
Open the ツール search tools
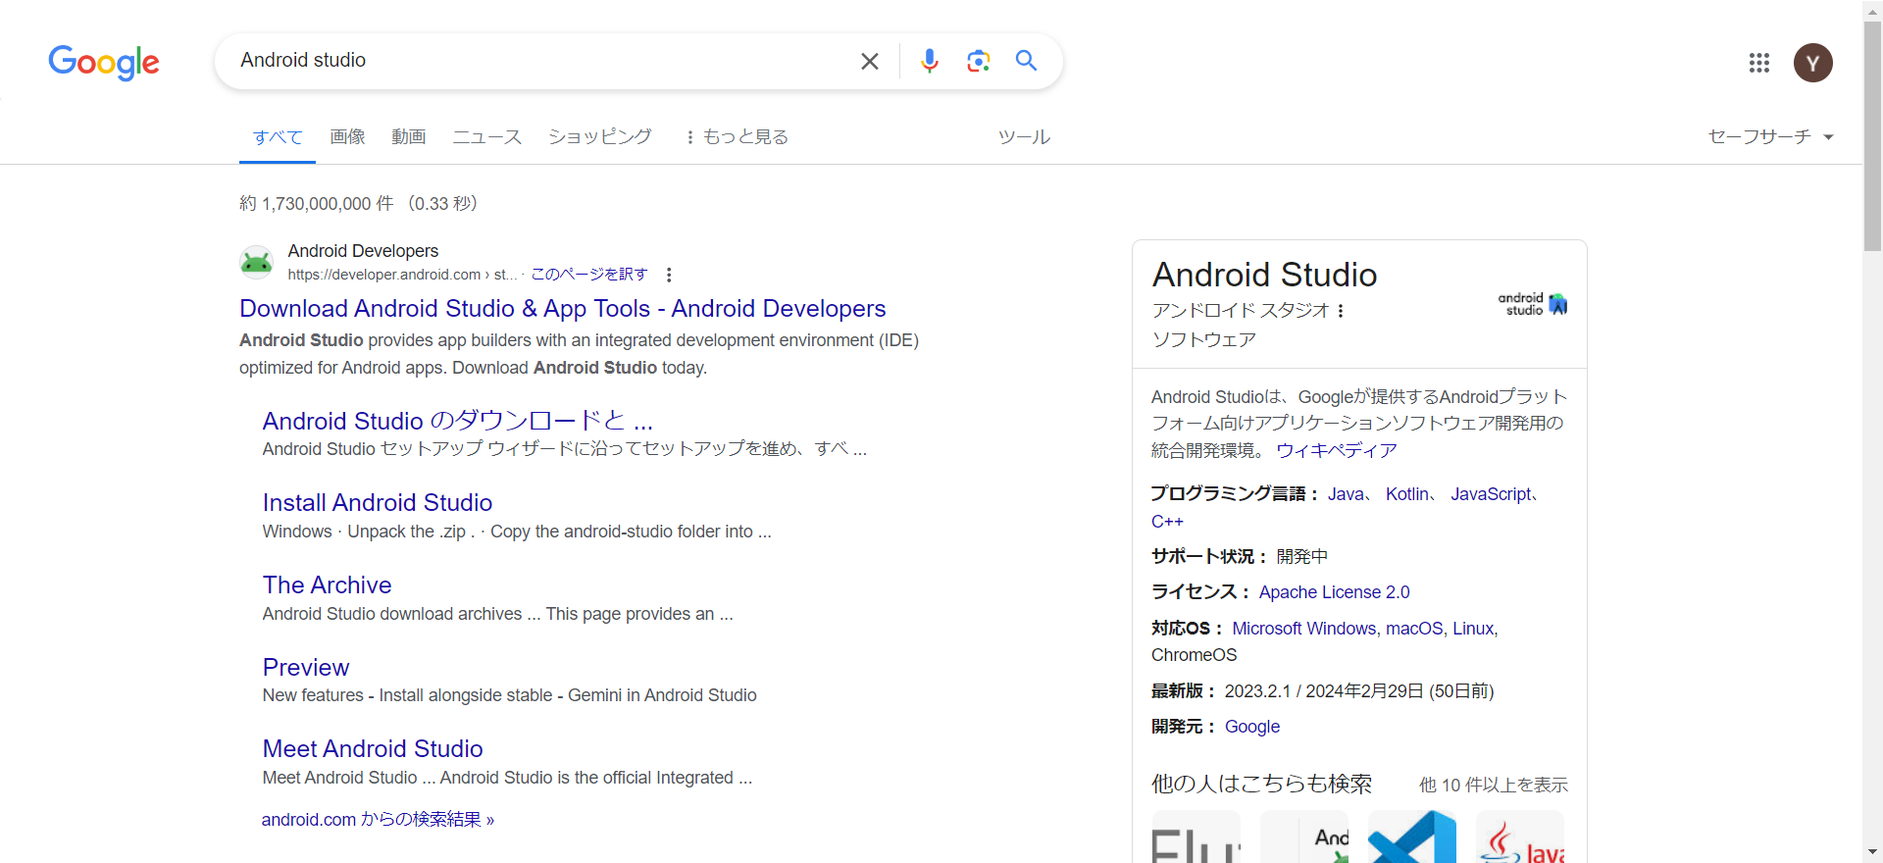click(1024, 137)
